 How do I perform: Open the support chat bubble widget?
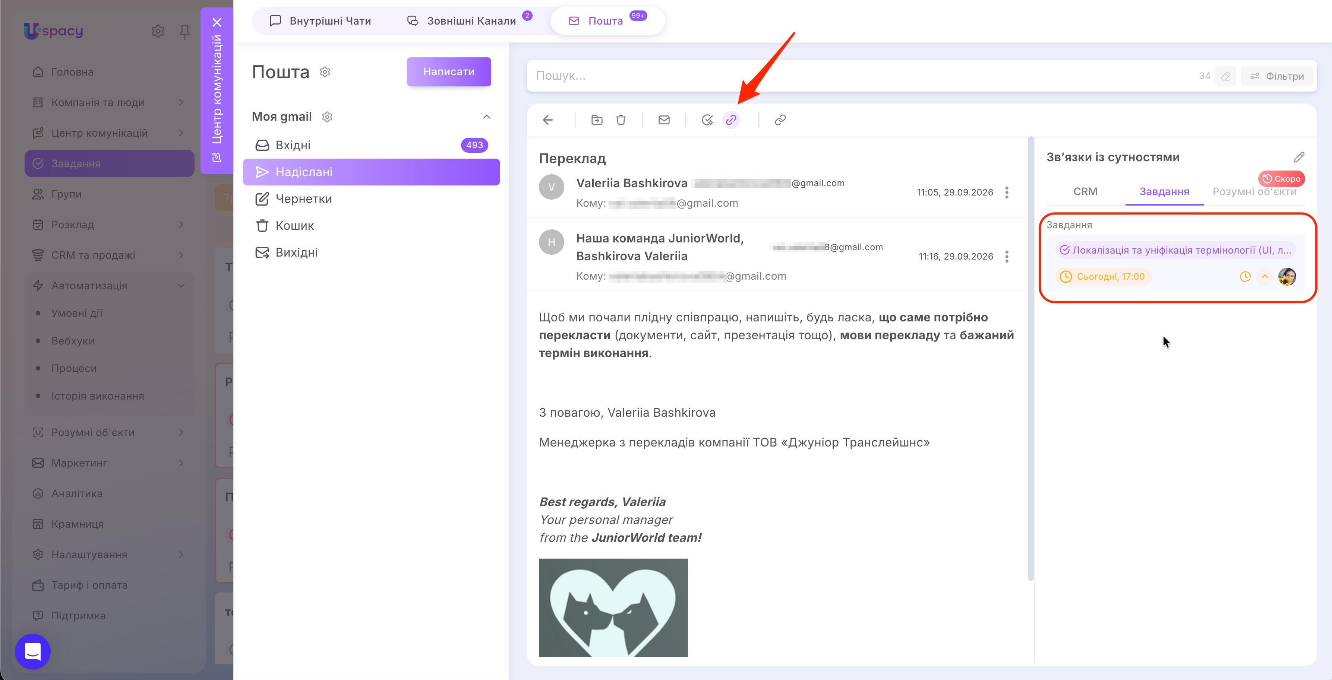tap(32, 652)
